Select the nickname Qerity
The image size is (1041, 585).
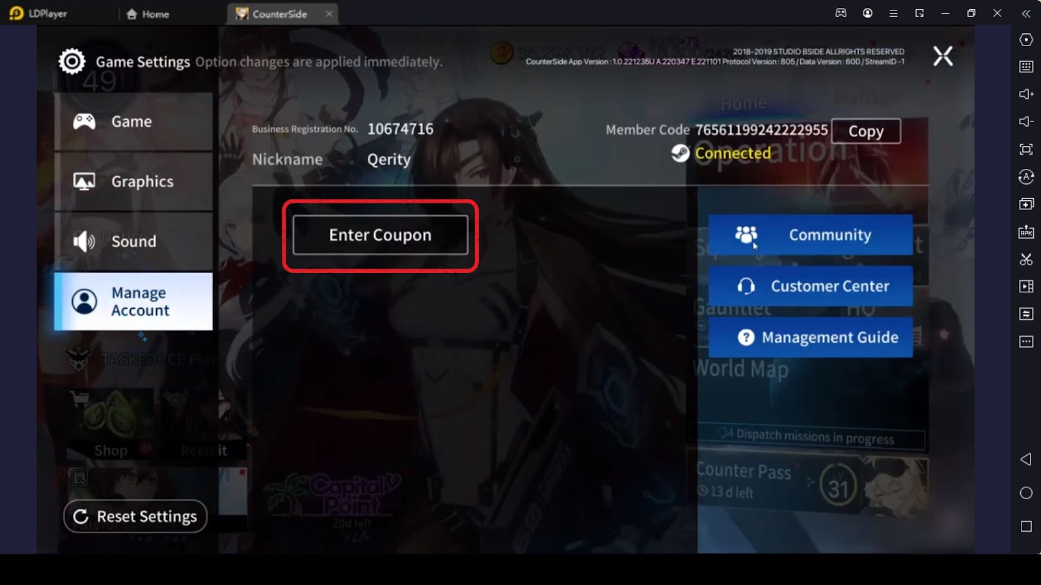389,160
